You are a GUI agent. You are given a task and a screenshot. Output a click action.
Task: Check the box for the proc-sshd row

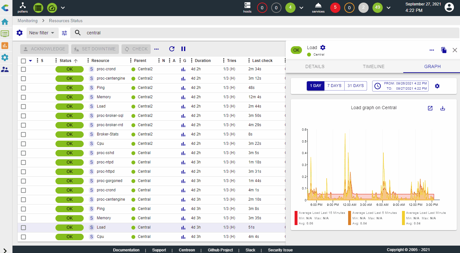click(23, 153)
